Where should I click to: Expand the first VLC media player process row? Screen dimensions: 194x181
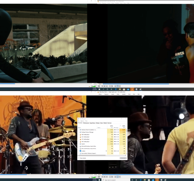(78, 135)
